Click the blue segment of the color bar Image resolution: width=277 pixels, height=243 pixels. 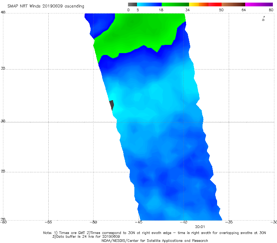click(x=149, y=4)
